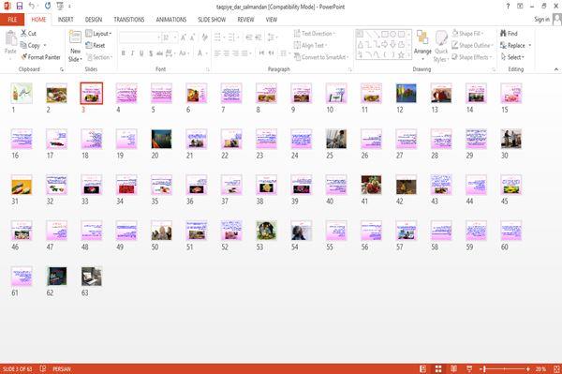The image size is (562, 374).
Task: Click the Redo/Repeat icon in title bar
Action: 48,7
